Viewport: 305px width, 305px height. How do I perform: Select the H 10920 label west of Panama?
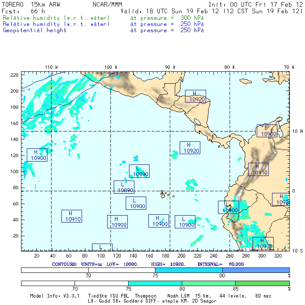(x=190, y=148)
